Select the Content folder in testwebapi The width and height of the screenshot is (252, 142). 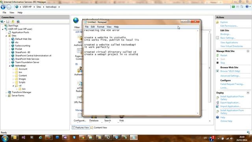tap(23, 76)
